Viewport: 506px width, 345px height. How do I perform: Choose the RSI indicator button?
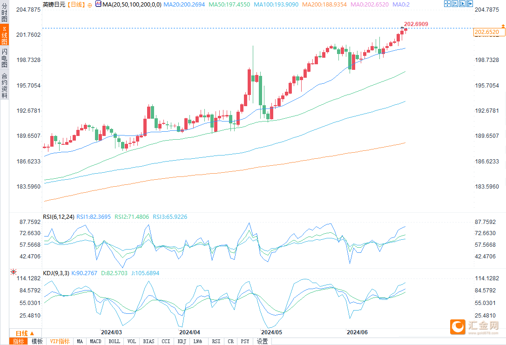pyautogui.click(x=216, y=341)
